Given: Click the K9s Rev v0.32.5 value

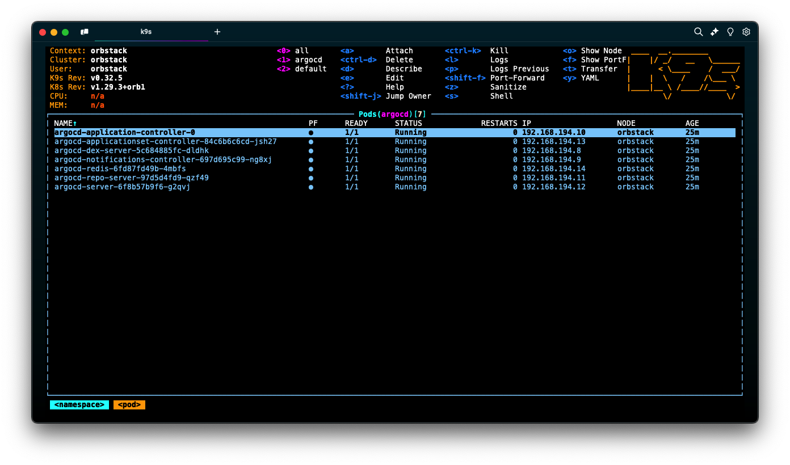Looking at the screenshot, I should [107, 78].
